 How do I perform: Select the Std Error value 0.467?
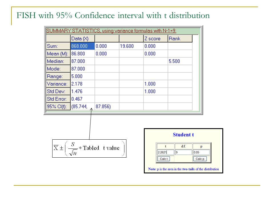tap(82, 99)
